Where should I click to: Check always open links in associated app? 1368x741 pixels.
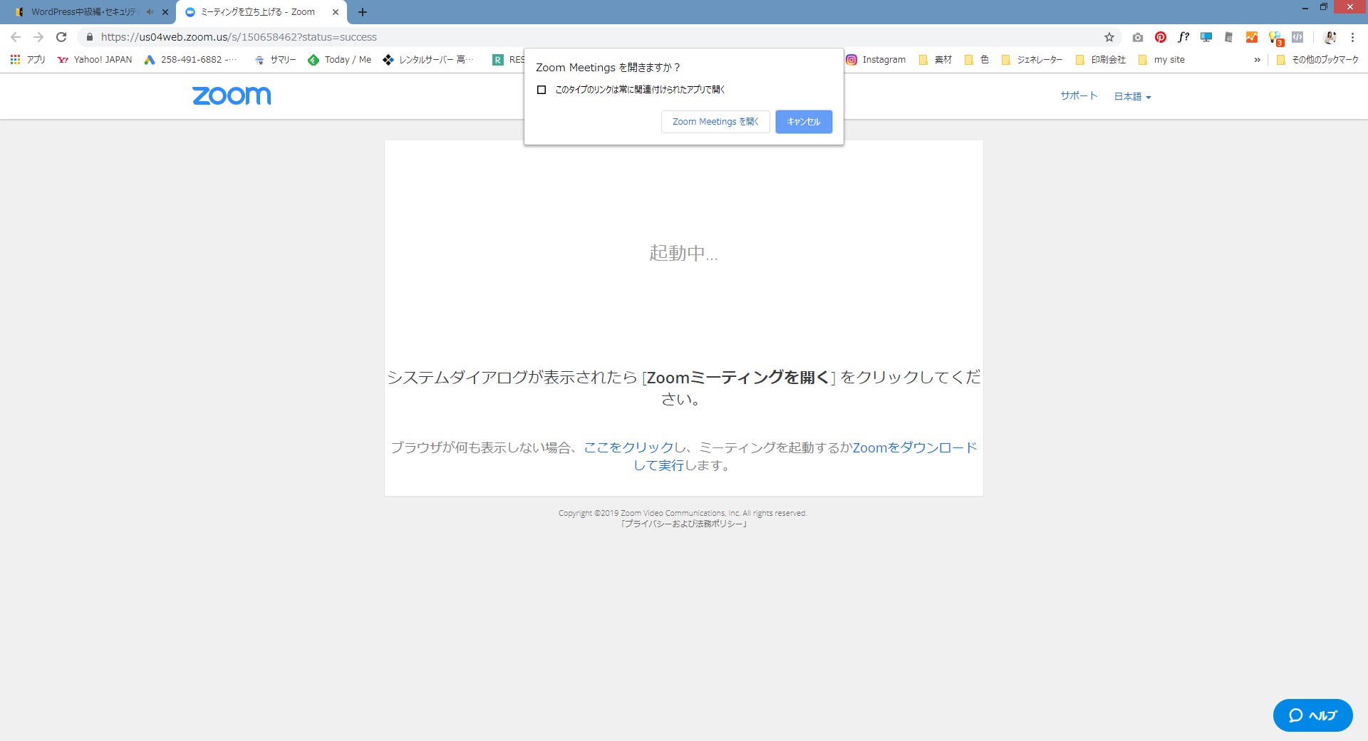[541, 90]
